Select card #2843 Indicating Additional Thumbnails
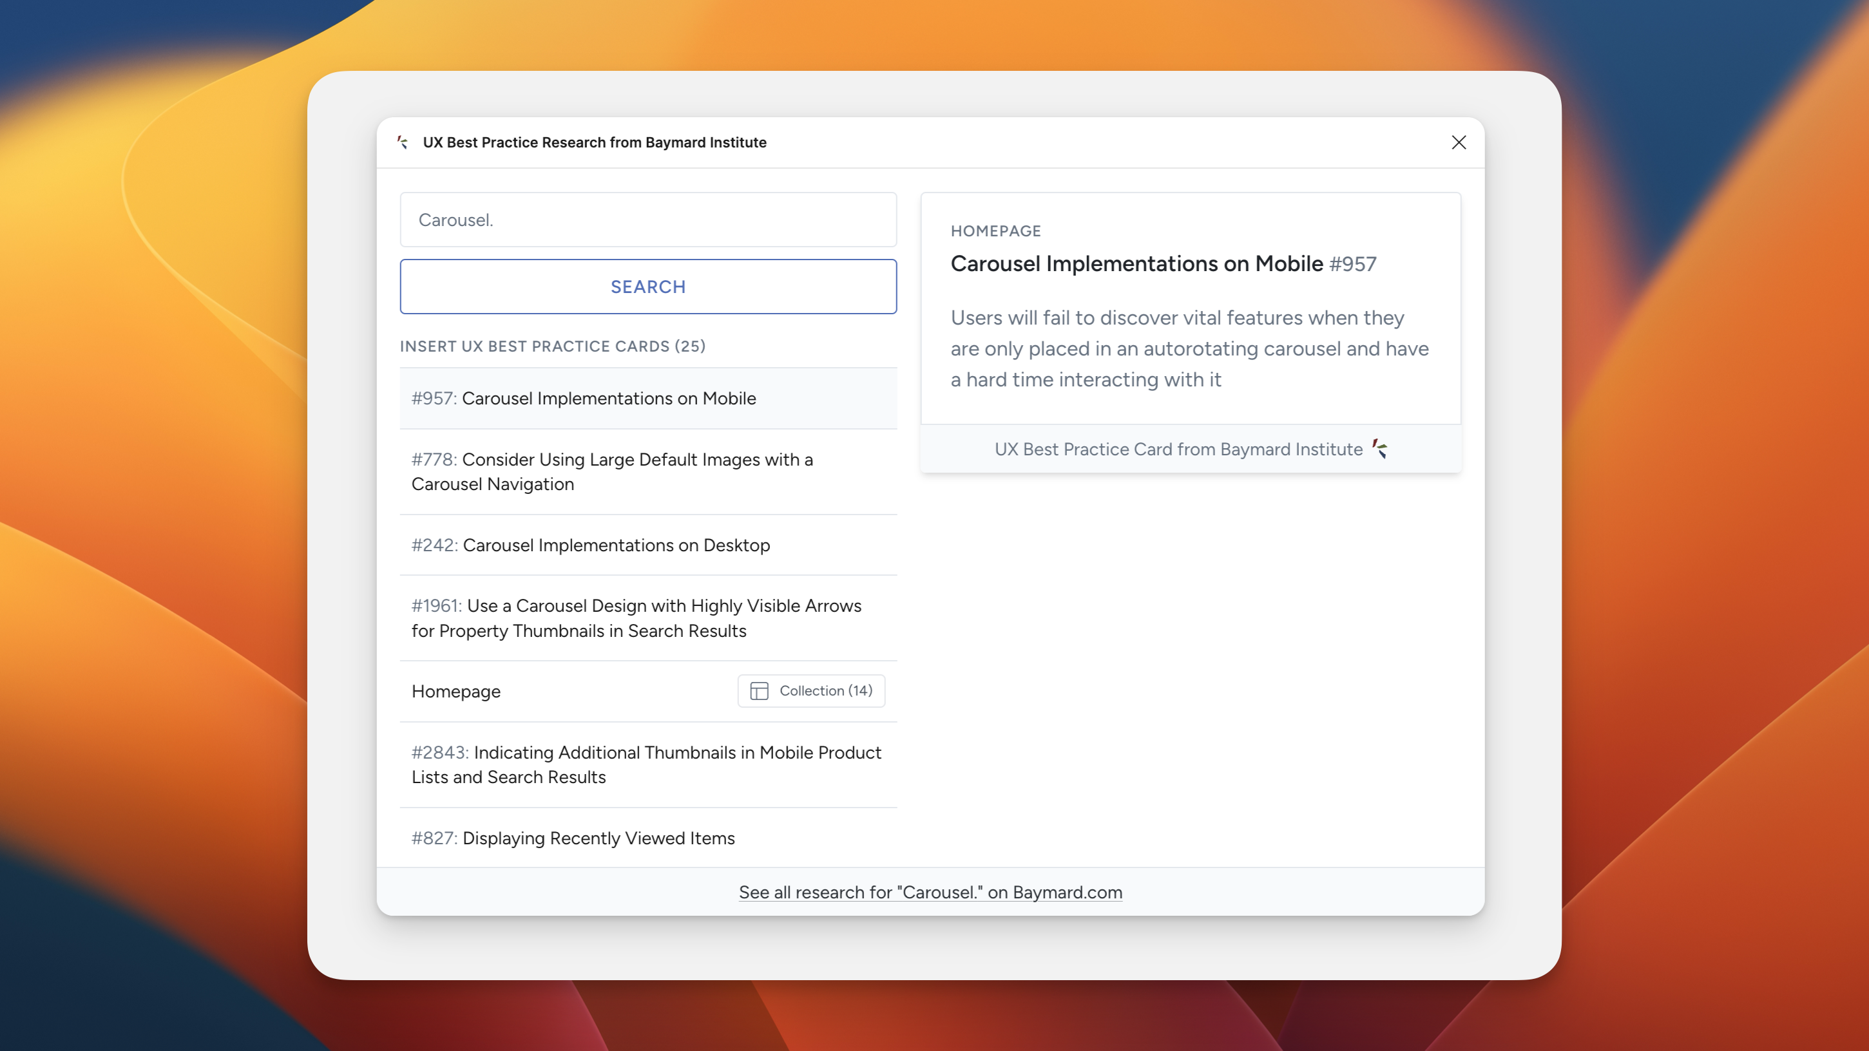Viewport: 1869px width, 1051px height. click(648, 764)
